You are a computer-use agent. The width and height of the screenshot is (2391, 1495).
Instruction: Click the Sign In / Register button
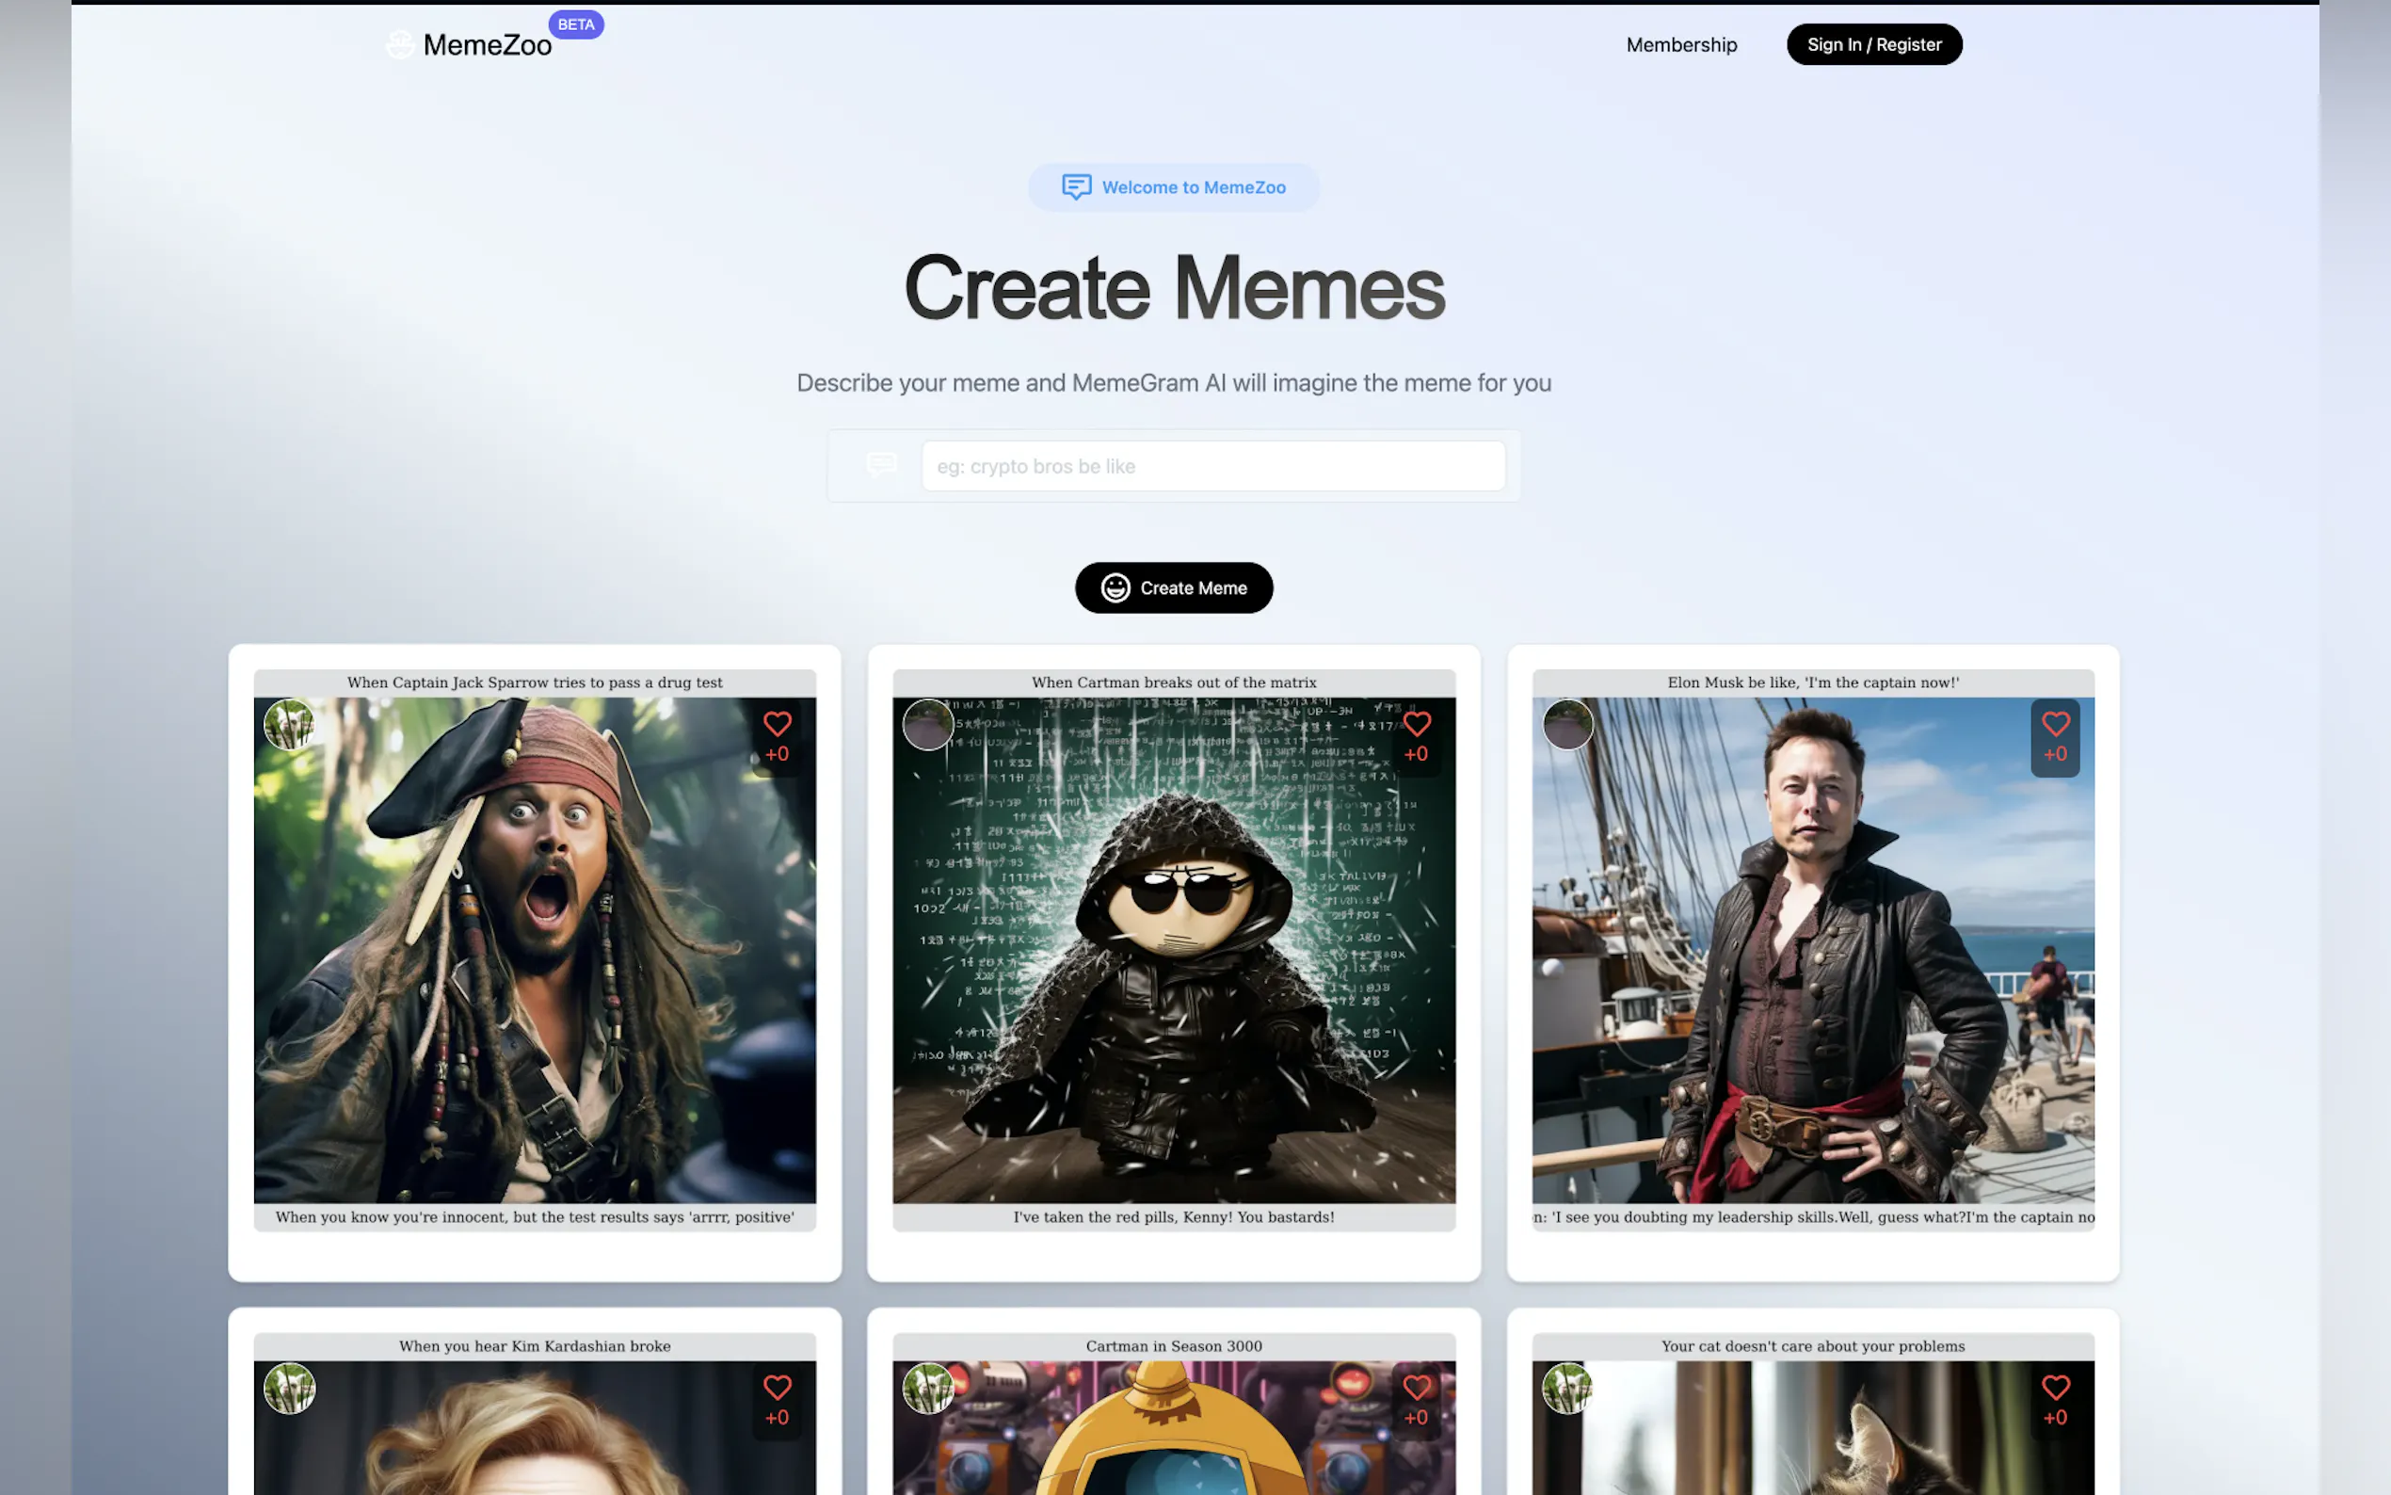(x=1874, y=44)
